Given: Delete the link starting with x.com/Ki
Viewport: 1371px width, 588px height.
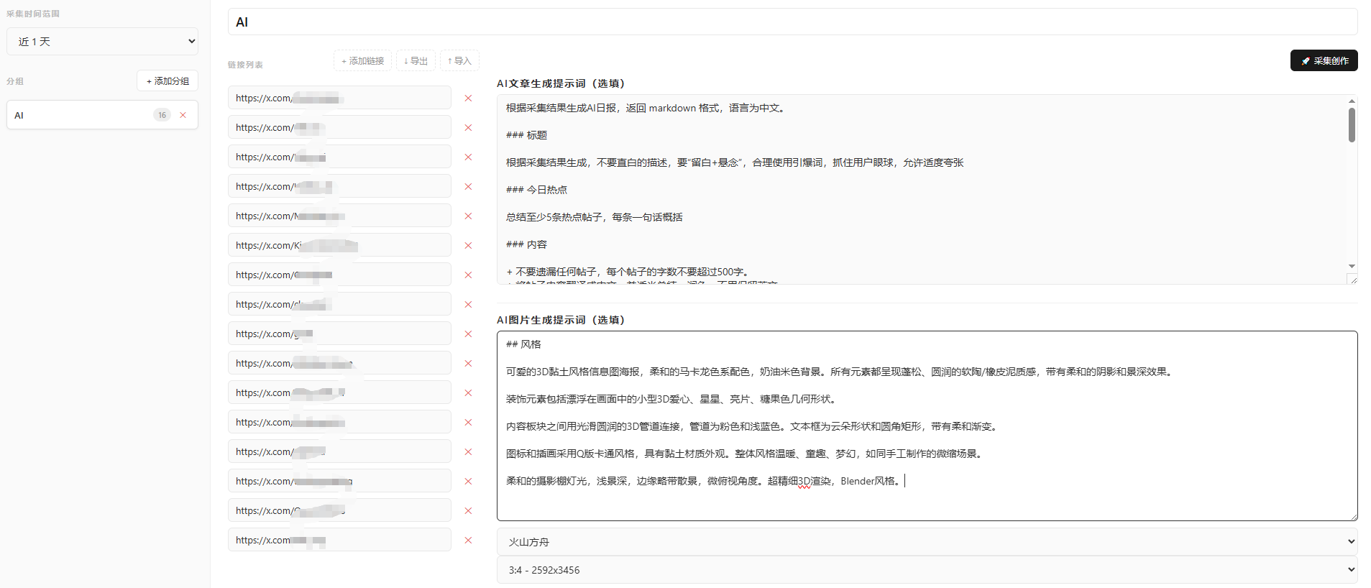Looking at the screenshot, I should (x=468, y=246).
